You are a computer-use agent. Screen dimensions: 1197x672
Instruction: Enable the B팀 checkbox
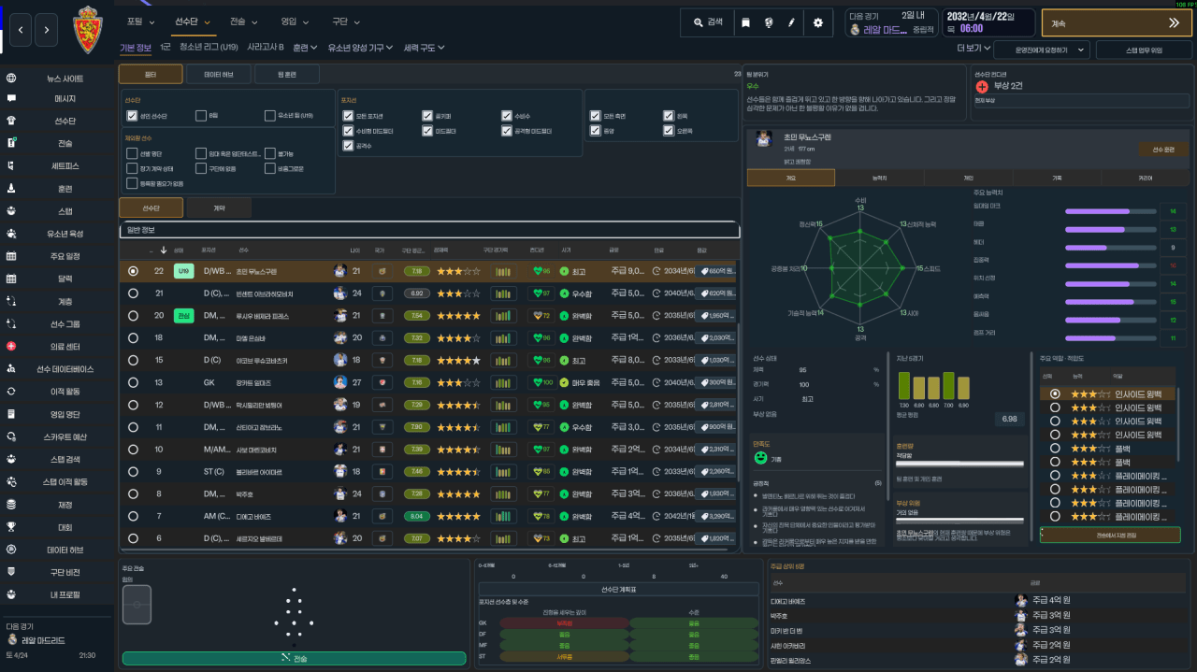[x=201, y=116]
